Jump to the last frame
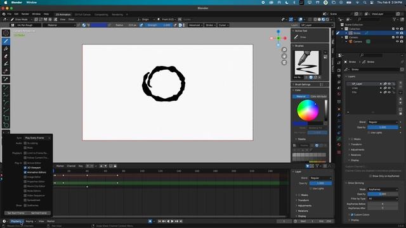The image size is (406, 228). [181, 221]
